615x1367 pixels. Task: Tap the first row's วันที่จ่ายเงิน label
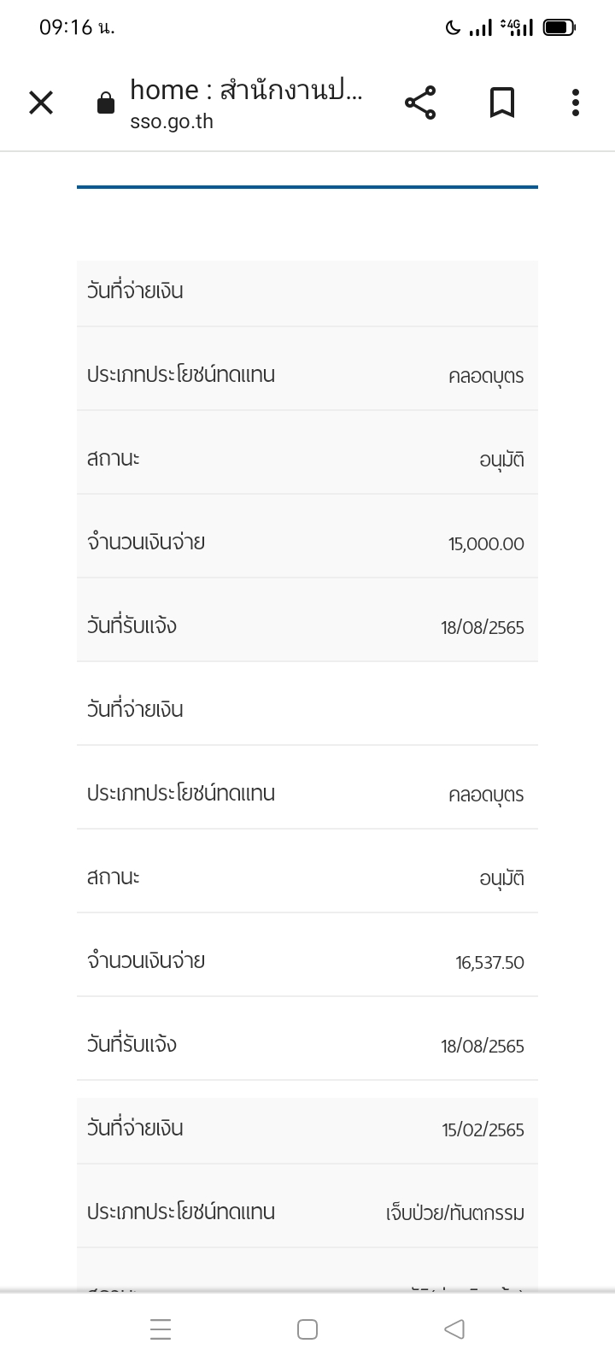click(135, 291)
